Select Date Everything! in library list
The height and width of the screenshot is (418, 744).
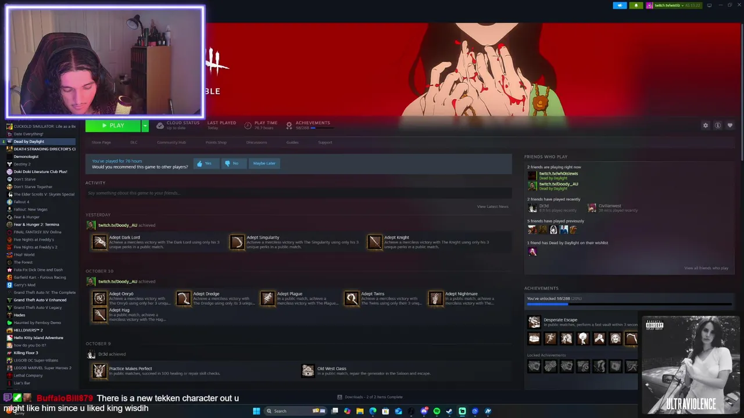coord(28,134)
